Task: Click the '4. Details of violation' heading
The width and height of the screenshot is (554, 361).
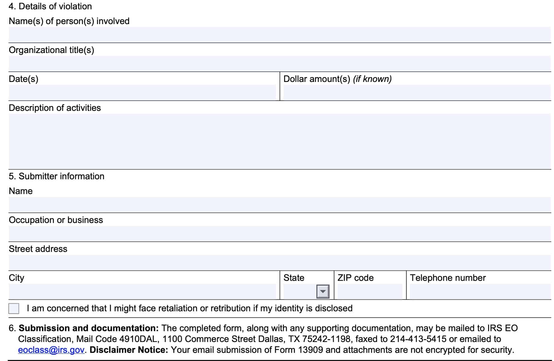Action: [50, 6]
